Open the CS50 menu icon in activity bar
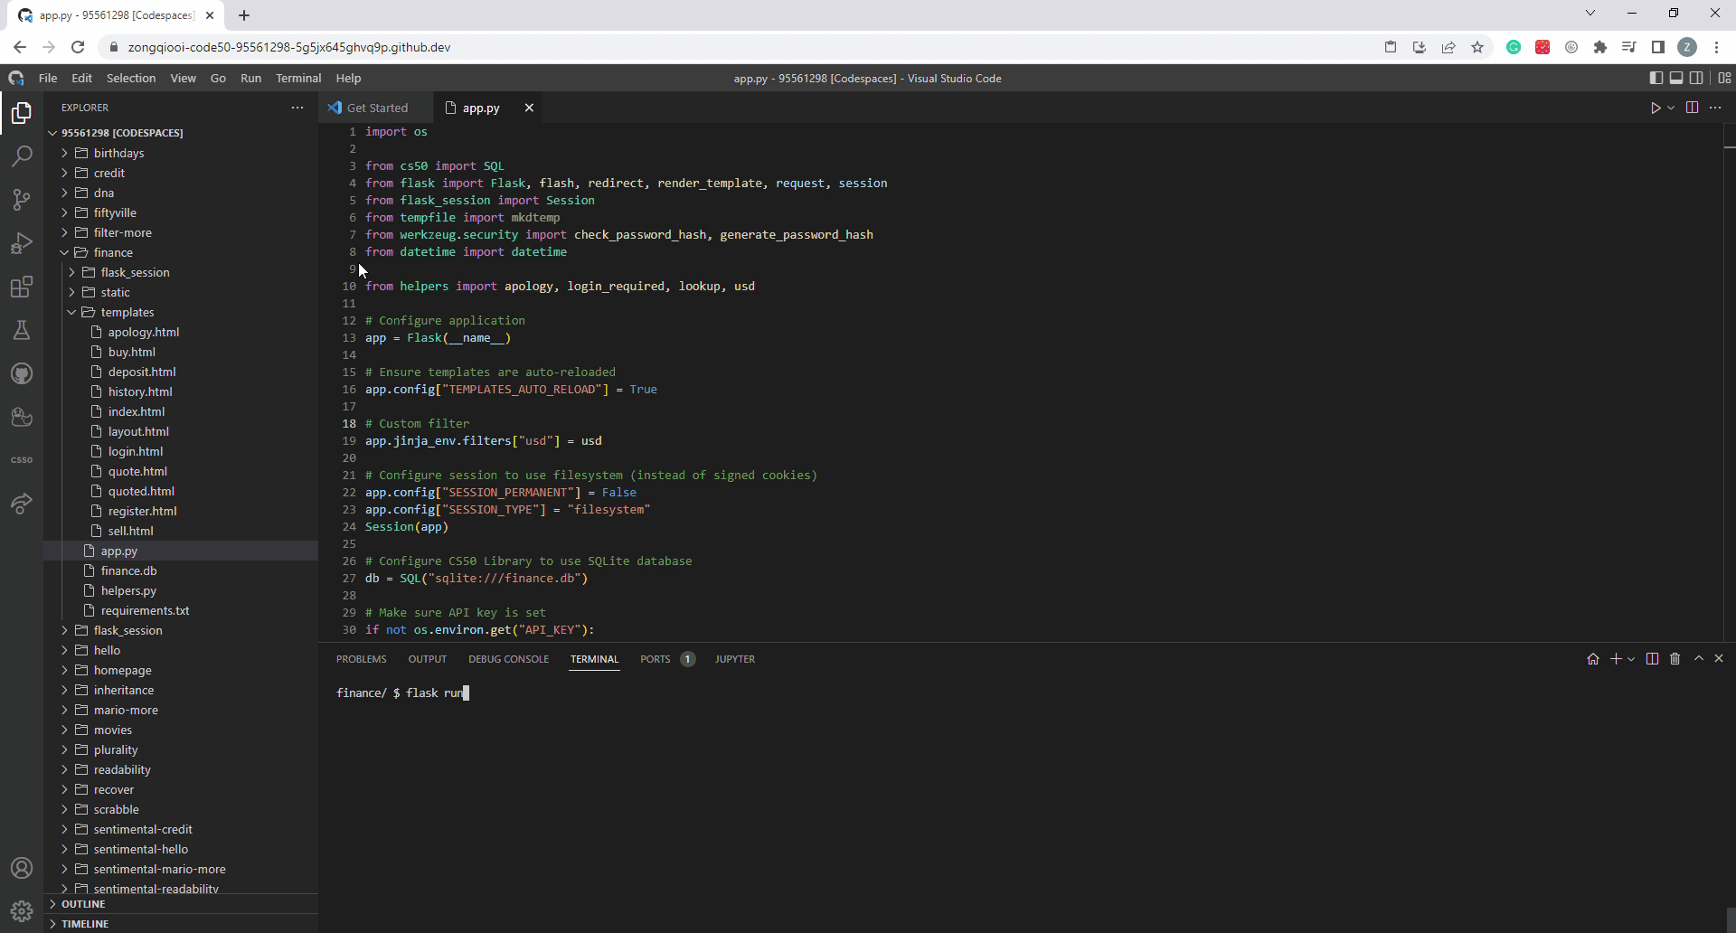The width and height of the screenshot is (1736, 933). pyautogui.click(x=22, y=459)
